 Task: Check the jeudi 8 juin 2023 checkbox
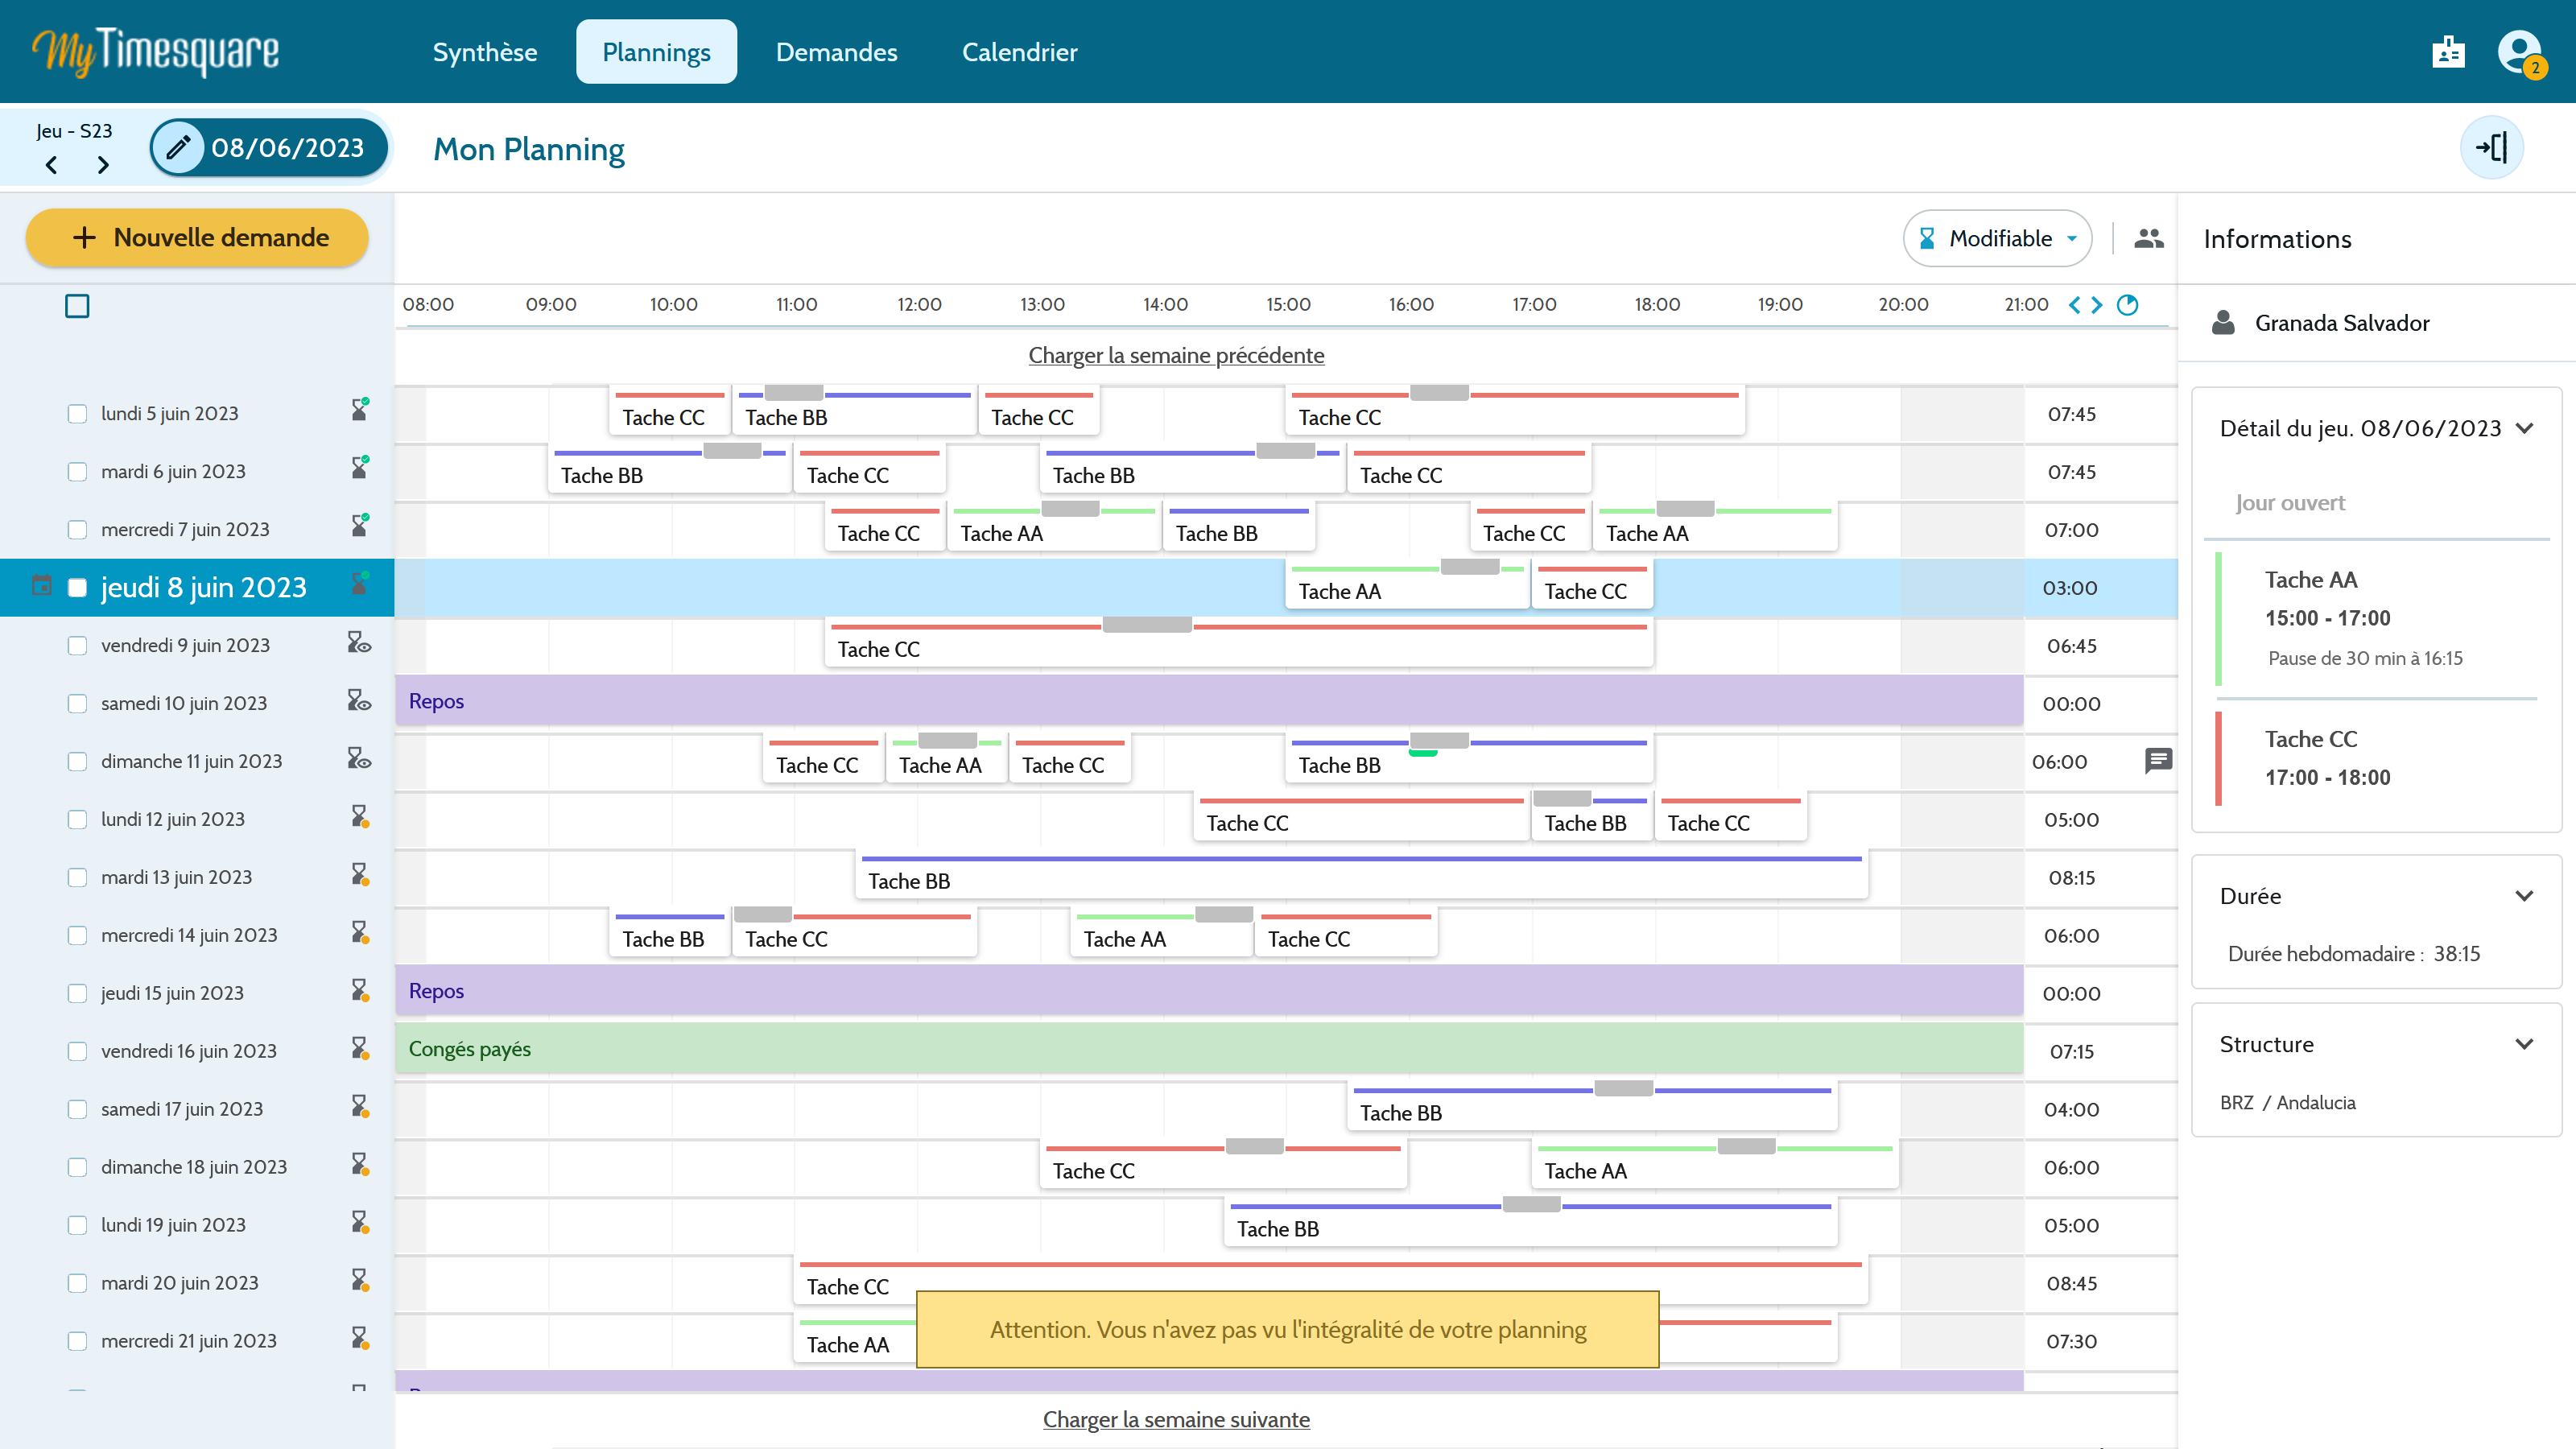click(77, 588)
